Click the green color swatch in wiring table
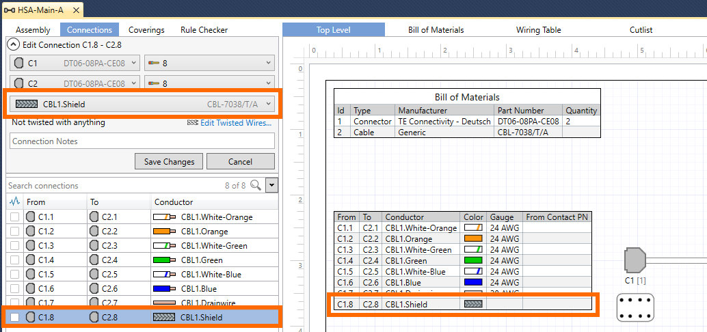Image resolution: width=707 pixels, height=332 pixels. [473, 260]
